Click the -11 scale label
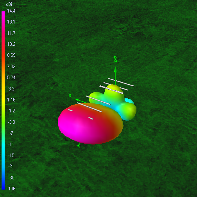 click(11, 145)
